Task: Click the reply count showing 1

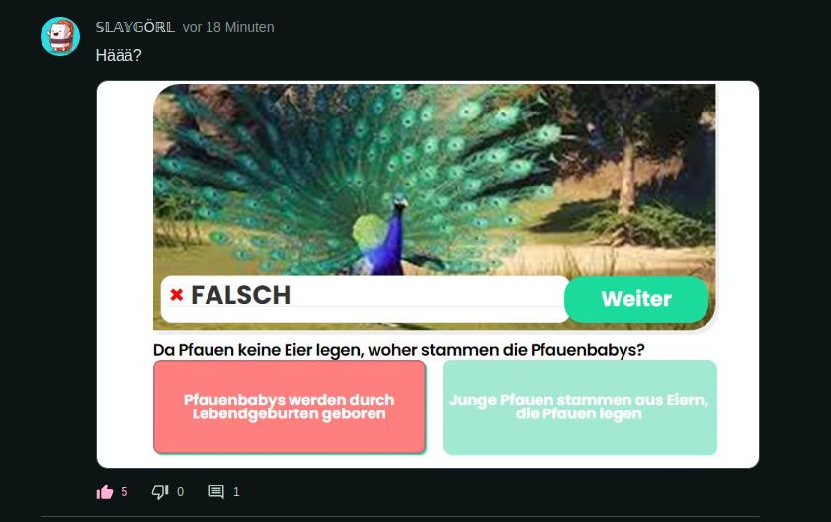Action: 236,492
